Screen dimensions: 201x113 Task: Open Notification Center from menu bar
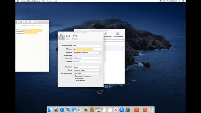coord(183,1)
